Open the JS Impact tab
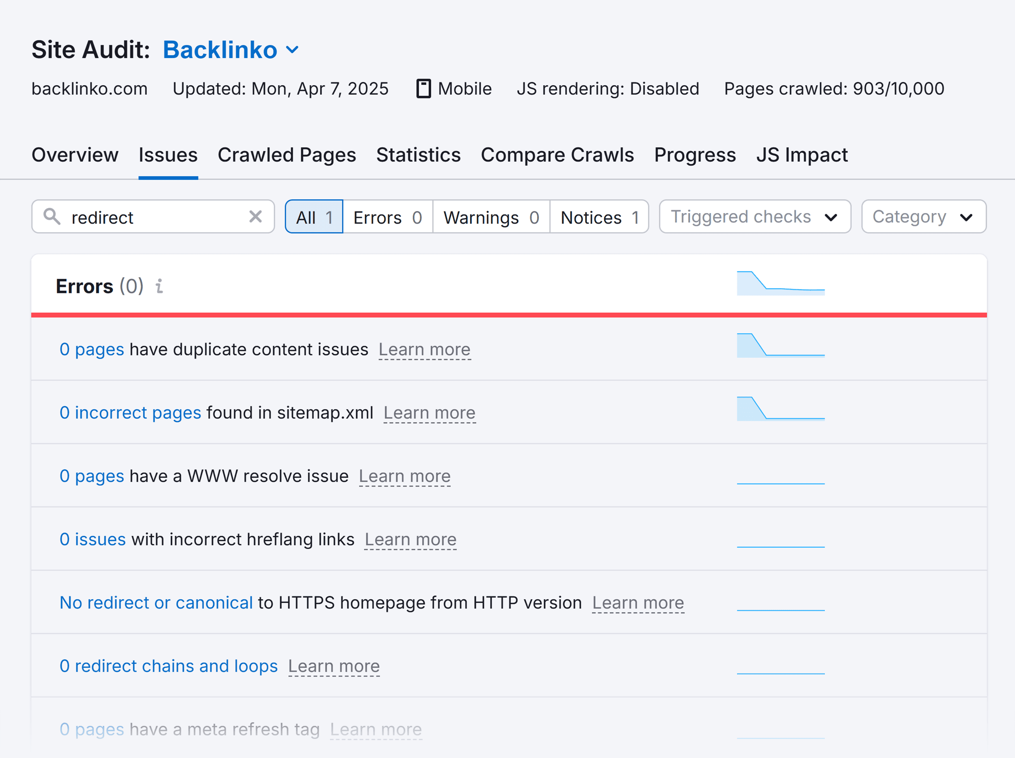 point(802,155)
